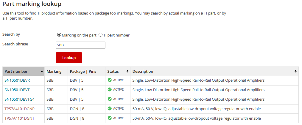Sort table by Part number column arrow
This screenshot has height=125, width=302.
click(x=41, y=71)
